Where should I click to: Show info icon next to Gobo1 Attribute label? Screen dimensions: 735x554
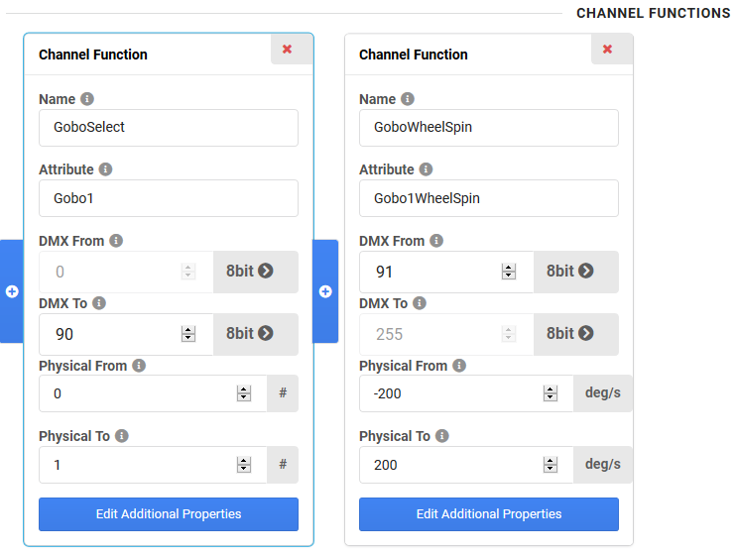[105, 169]
